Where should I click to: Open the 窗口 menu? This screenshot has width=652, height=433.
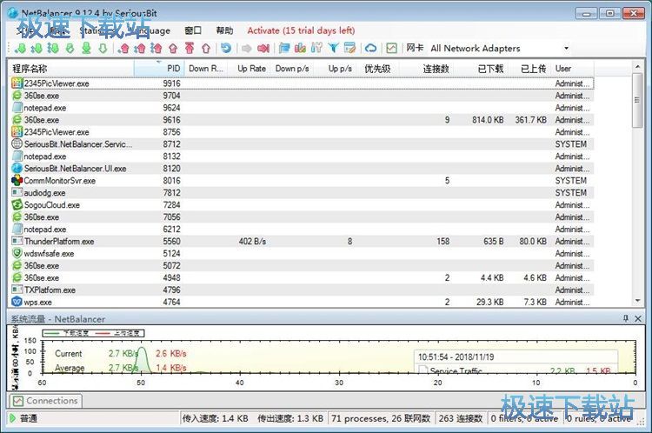point(193,30)
